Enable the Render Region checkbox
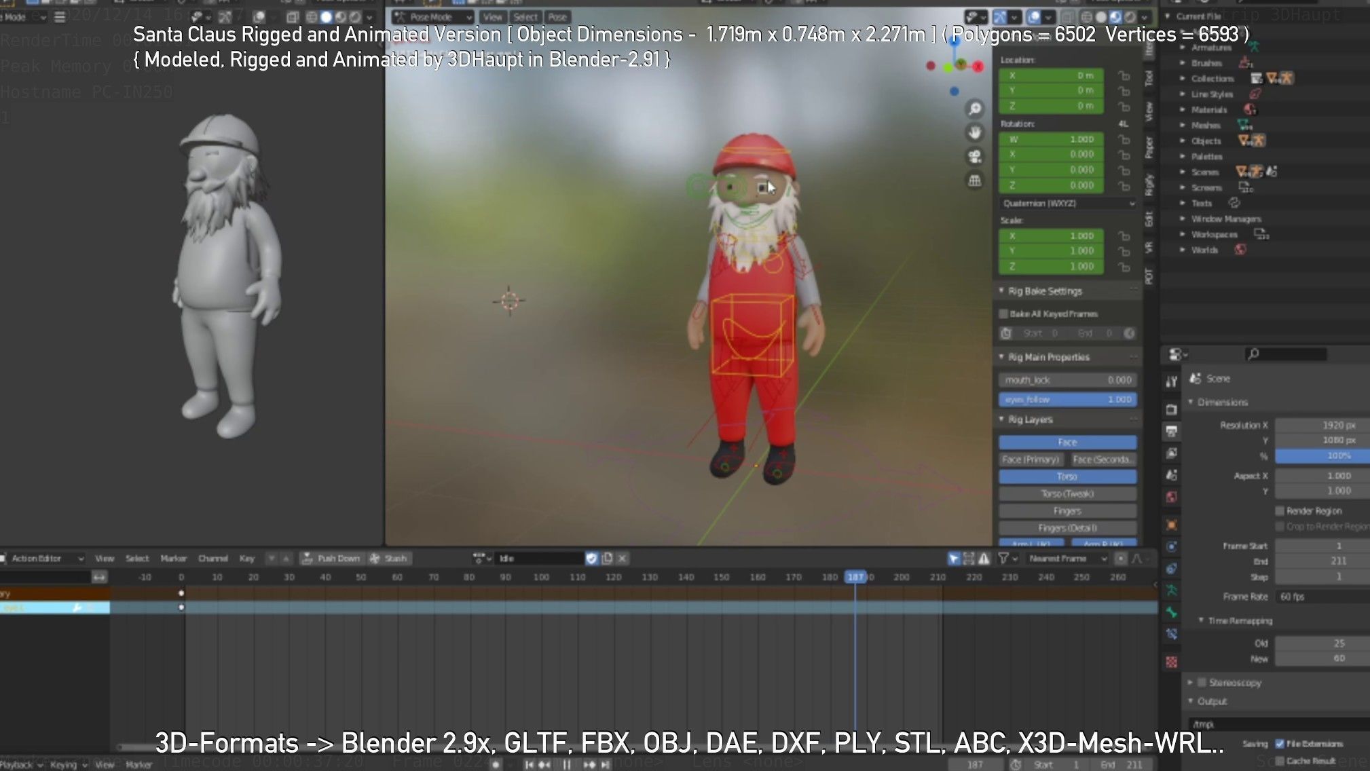The width and height of the screenshot is (1370, 771). (1280, 510)
